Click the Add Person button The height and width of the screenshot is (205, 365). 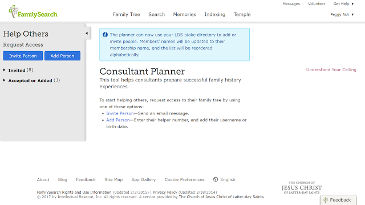pyautogui.click(x=62, y=56)
